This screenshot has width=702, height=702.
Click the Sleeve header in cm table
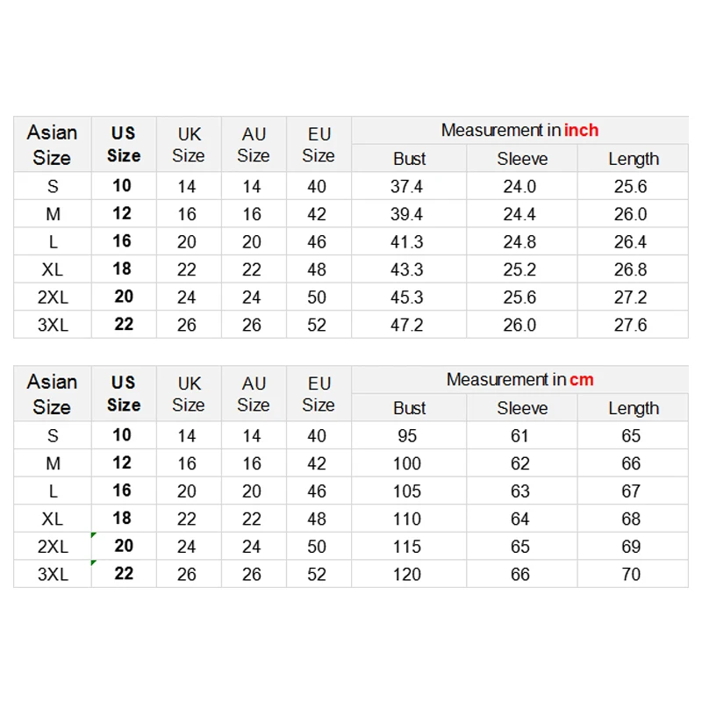pyautogui.click(x=522, y=408)
